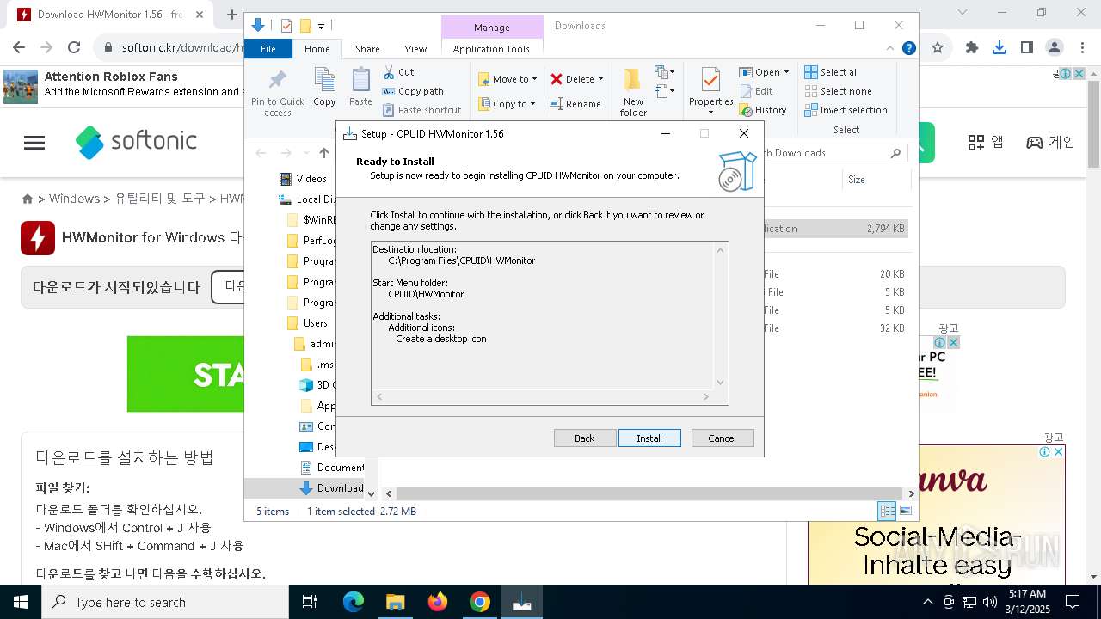Switch to the Share ribbon tab
The height and width of the screenshot is (619, 1101).
(367, 49)
